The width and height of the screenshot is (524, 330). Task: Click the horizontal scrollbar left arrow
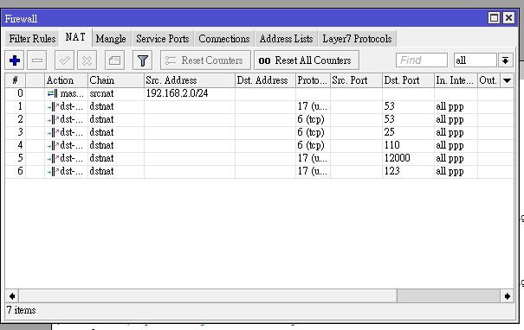click(x=12, y=296)
